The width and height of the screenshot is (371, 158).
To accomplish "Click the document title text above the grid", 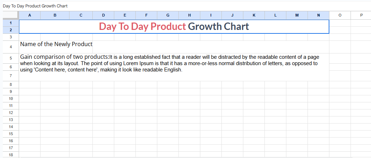I will [35, 6].
